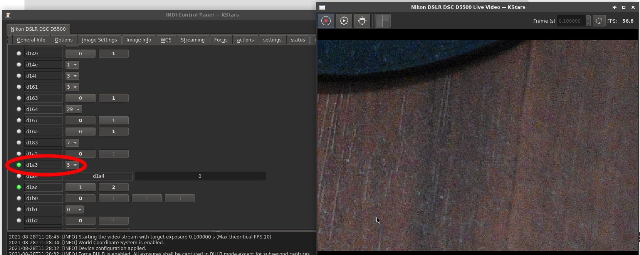Toggle the crosshair overlay in Live Video
The image size is (640, 255).
[382, 21]
